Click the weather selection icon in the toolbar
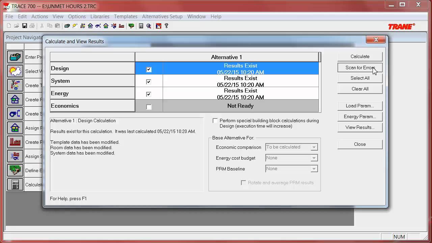Screen dimensions: 432x243 point(75,26)
